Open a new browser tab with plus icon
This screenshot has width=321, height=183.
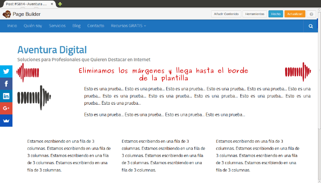point(60,4)
